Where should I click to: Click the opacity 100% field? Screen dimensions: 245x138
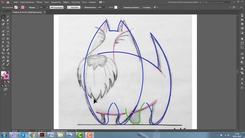101,7
